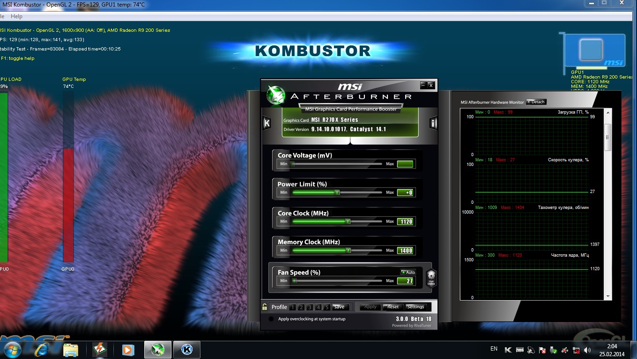Open Afterburner Settings
This screenshot has width=637, height=359.
point(415,307)
